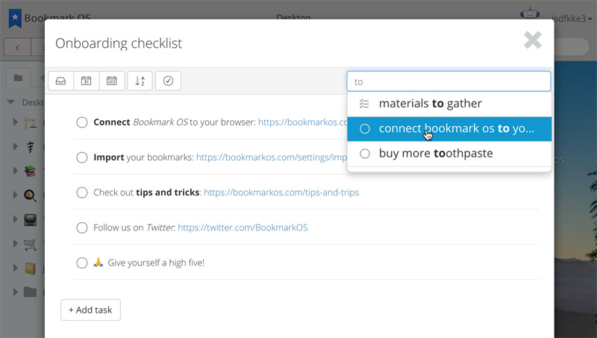Viewport: 597px width, 338px height.
Task: Click the inbox view icon in toolbar
Action: (x=60, y=81)
